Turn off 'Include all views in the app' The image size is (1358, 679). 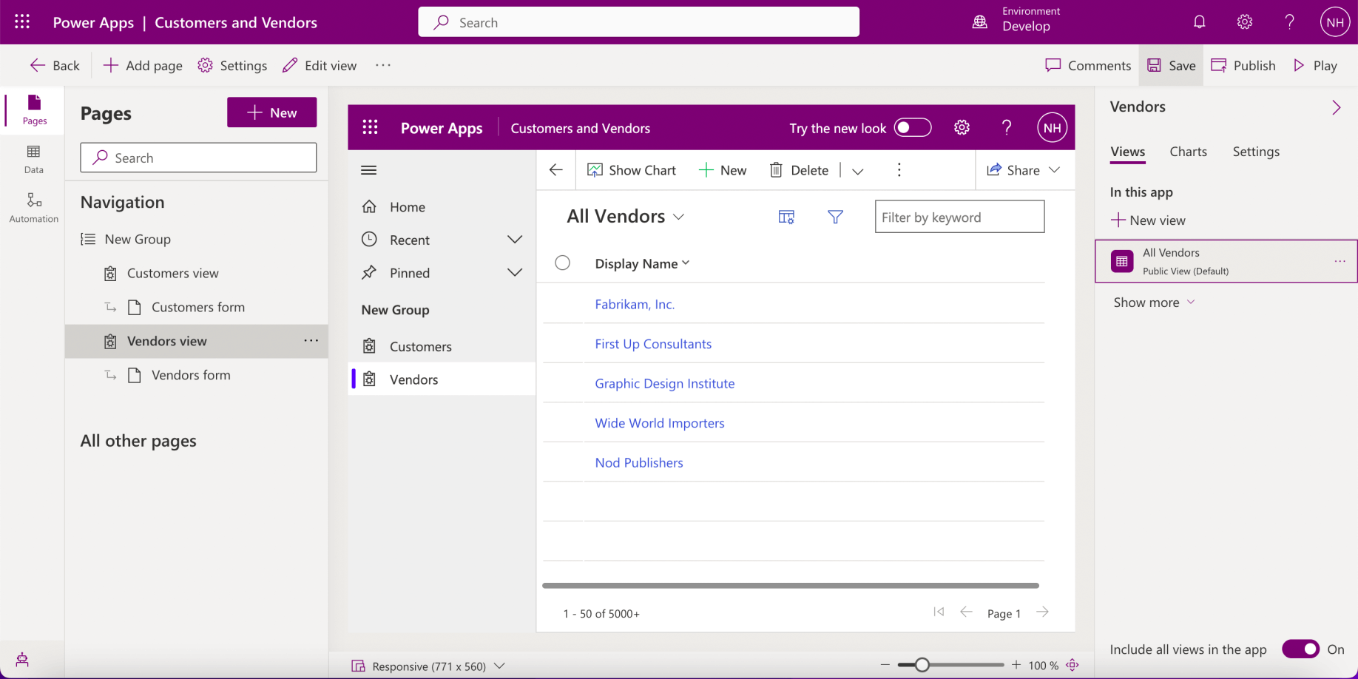click(1300, 649)
